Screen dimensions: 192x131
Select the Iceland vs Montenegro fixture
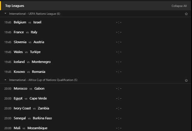(x=96, y=62)
